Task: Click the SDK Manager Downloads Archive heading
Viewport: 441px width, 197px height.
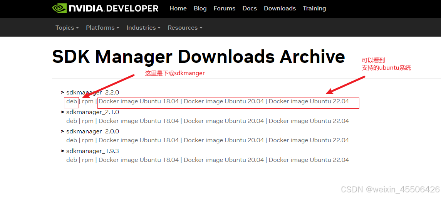Action: click(199, 57)
